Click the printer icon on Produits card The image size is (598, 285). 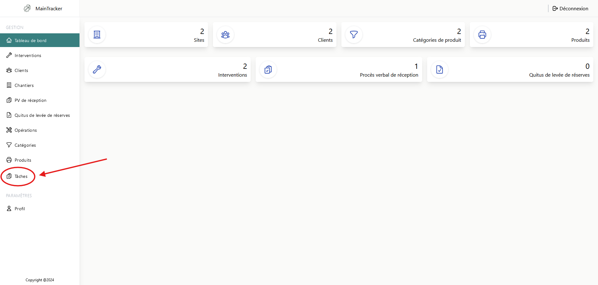[x=482, y=35]
